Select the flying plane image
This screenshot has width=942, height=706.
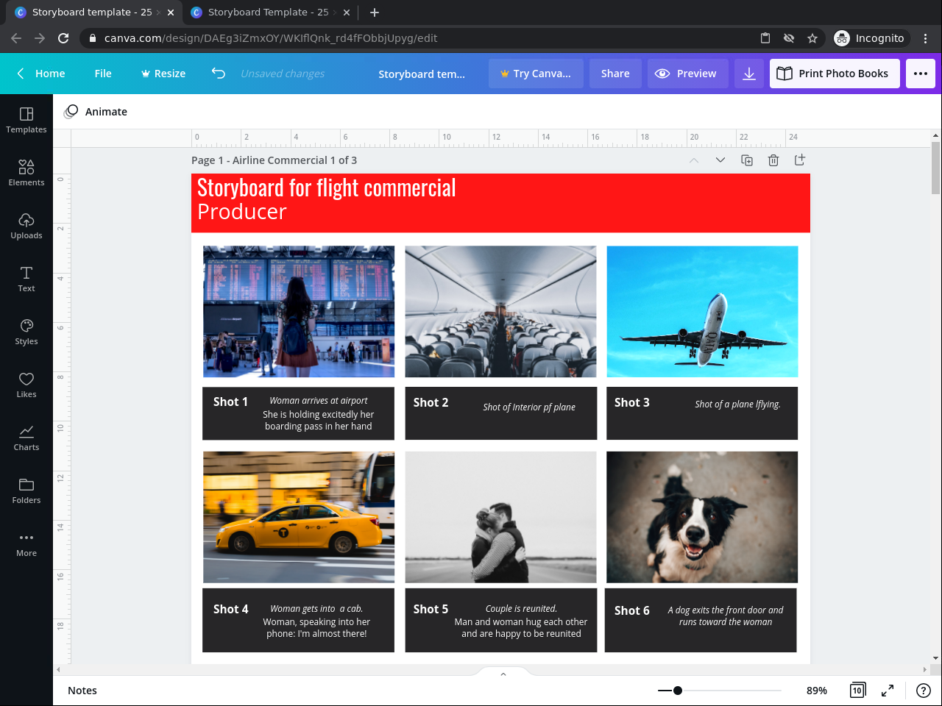(x=702, y=312)
